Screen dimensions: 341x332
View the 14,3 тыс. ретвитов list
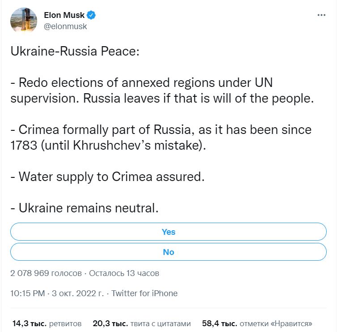pyautogui.click(x=47, y=323)
